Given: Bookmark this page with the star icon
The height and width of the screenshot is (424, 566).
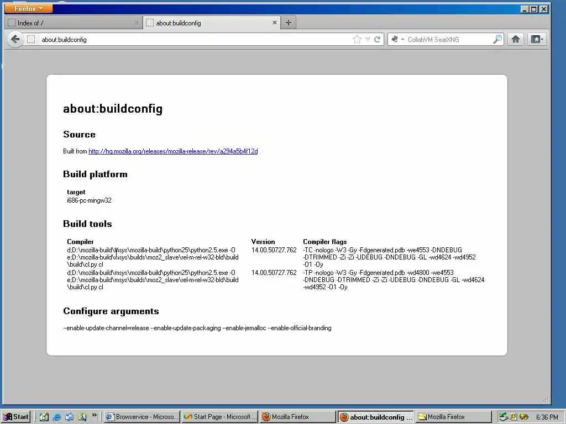Looking at the screenshot, I should tap(357, 39).
